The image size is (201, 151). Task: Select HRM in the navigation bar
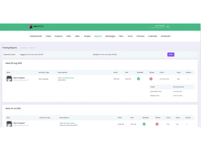click(77, 36)
